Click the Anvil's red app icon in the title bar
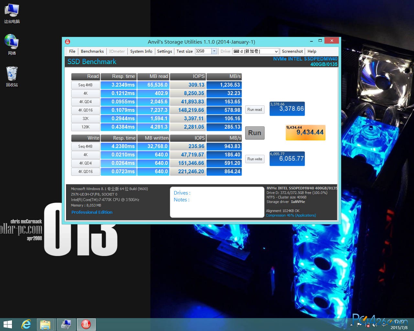The width and height of the screenshot is (414, 331). [x=68, y=42]
